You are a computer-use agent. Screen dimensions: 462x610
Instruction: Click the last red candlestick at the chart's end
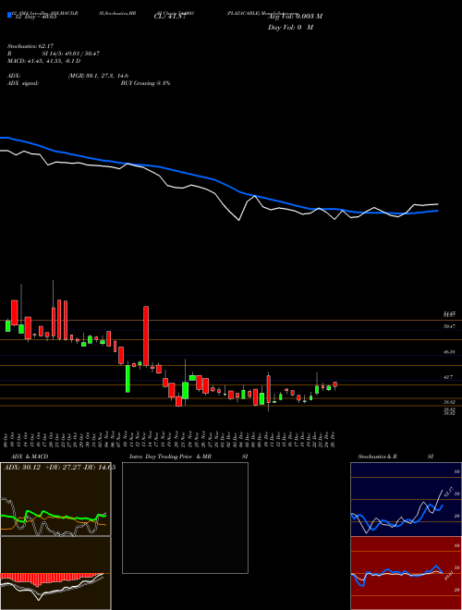335,384
